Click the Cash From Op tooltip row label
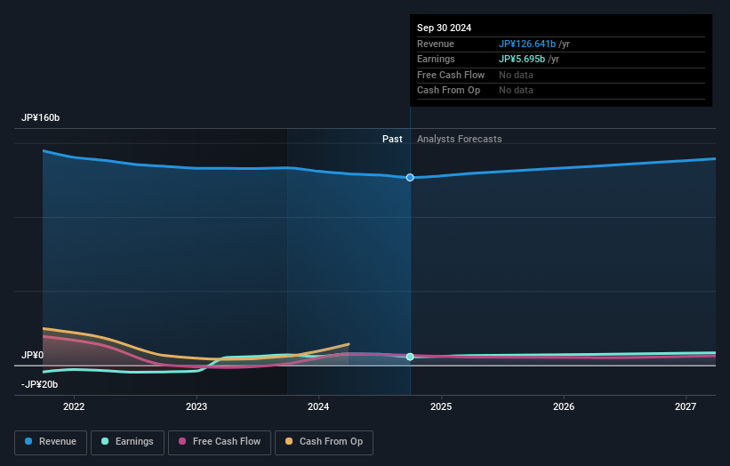730x466 pixels. [x=448, y=91]
